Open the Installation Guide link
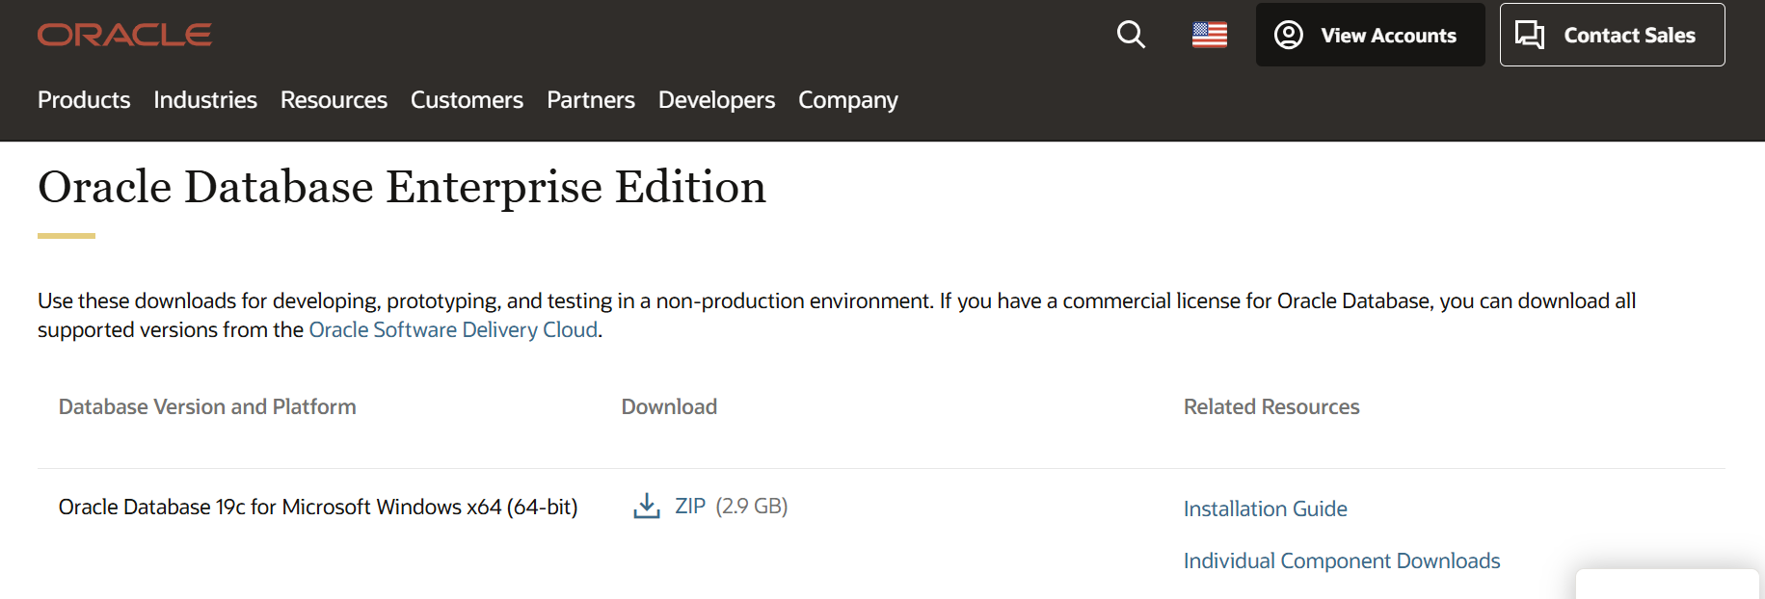Image resolution: width=1765 pixels, height=599 pixels. pos(1265,508)
